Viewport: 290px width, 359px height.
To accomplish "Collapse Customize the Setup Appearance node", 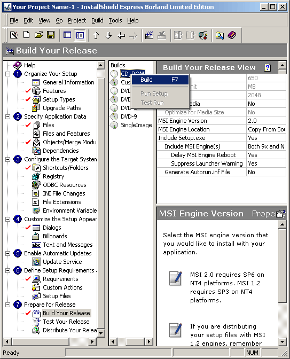I will pyautogui.click(x=8, y=219).
